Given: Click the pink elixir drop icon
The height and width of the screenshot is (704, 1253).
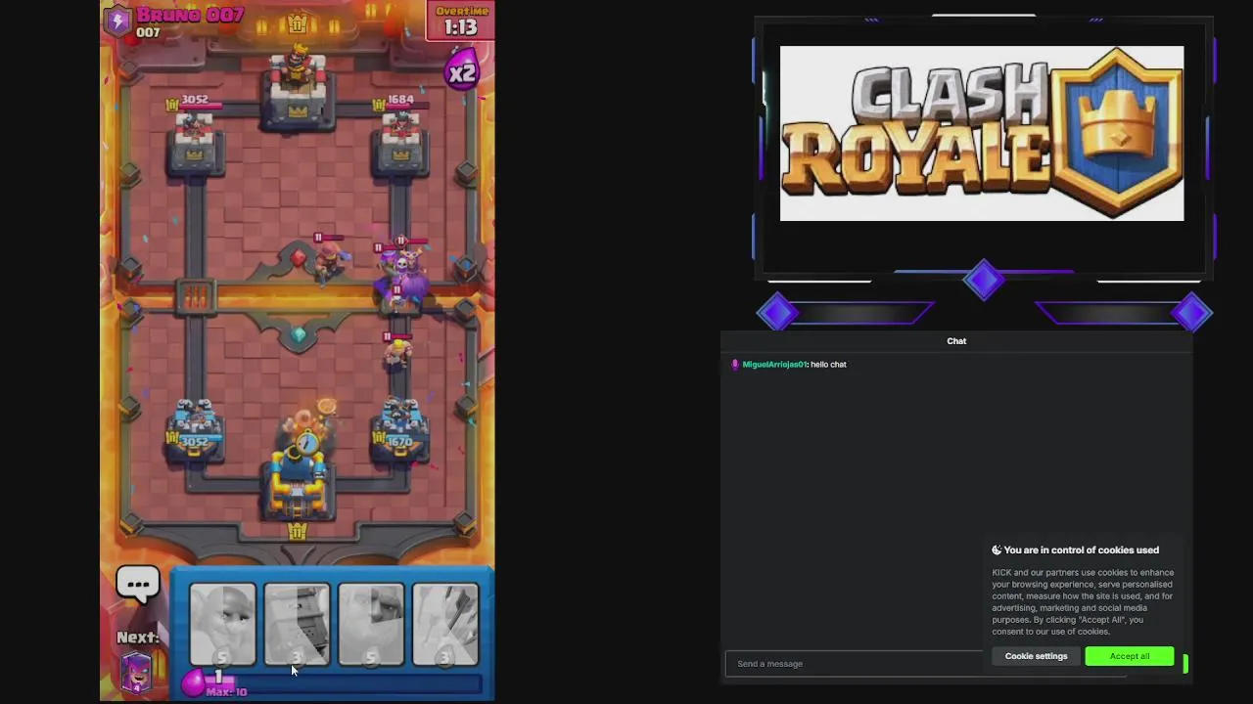Looking at the screenshot, I should coord(195,682).
